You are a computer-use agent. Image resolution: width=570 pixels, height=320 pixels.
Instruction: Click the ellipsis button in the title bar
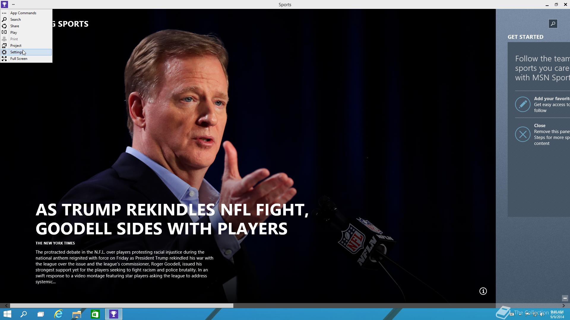click(13, 4)
